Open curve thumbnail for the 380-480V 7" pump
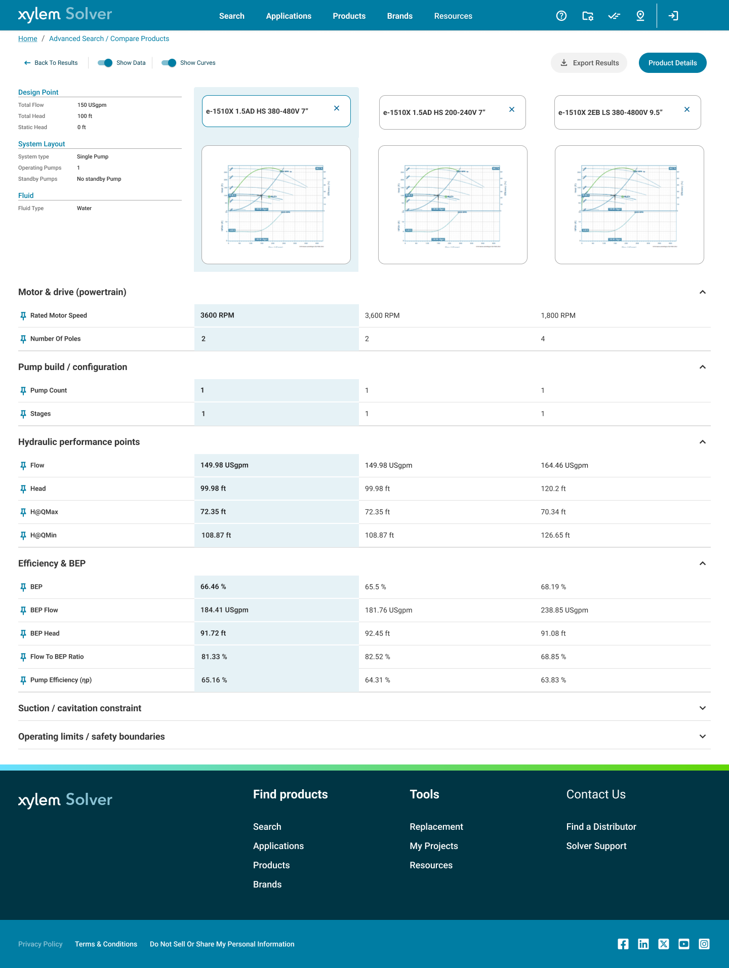729x968 pixels. pyautogui.click(x=276, y=205)
